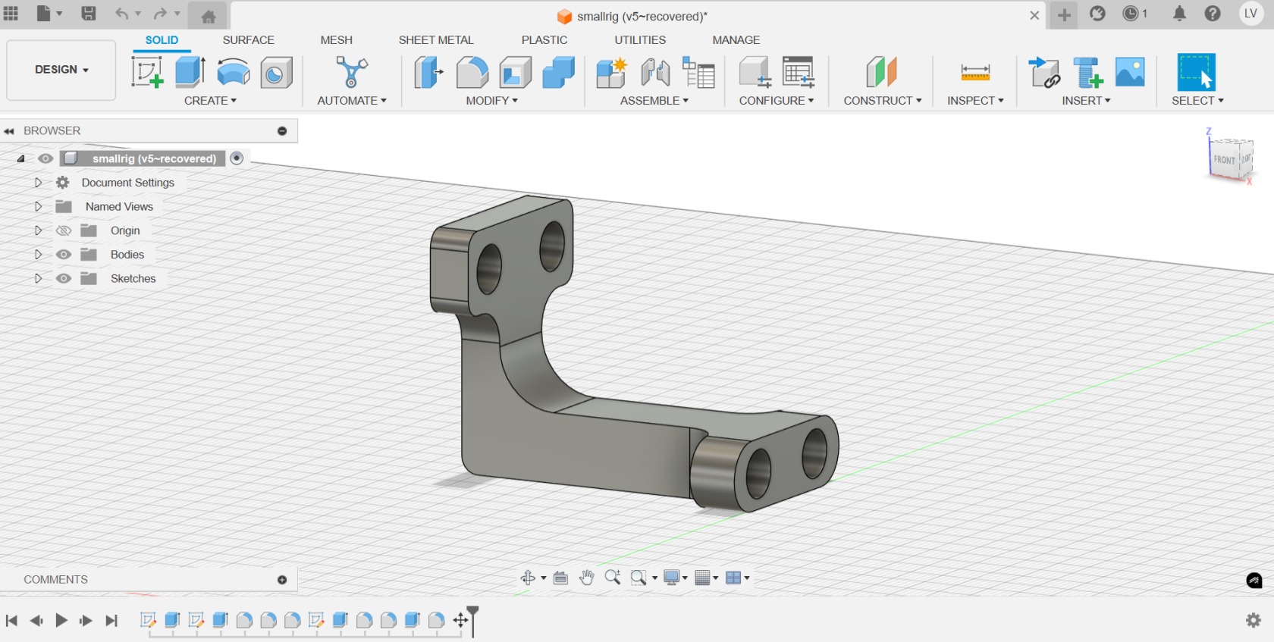Switch to the UTILITIES tab
This screenshot has width=1274, height=642.
pos(640,40)
